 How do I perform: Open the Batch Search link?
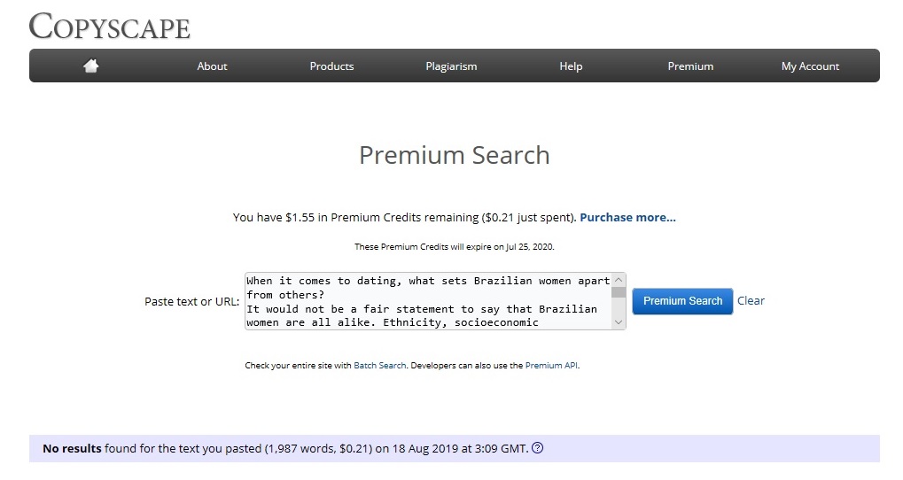(379, 365)
